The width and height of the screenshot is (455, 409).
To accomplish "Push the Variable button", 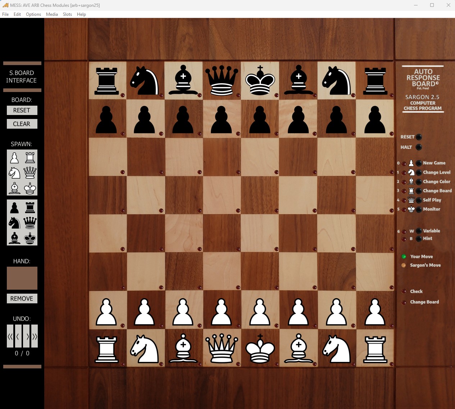I will pos(419,231).
